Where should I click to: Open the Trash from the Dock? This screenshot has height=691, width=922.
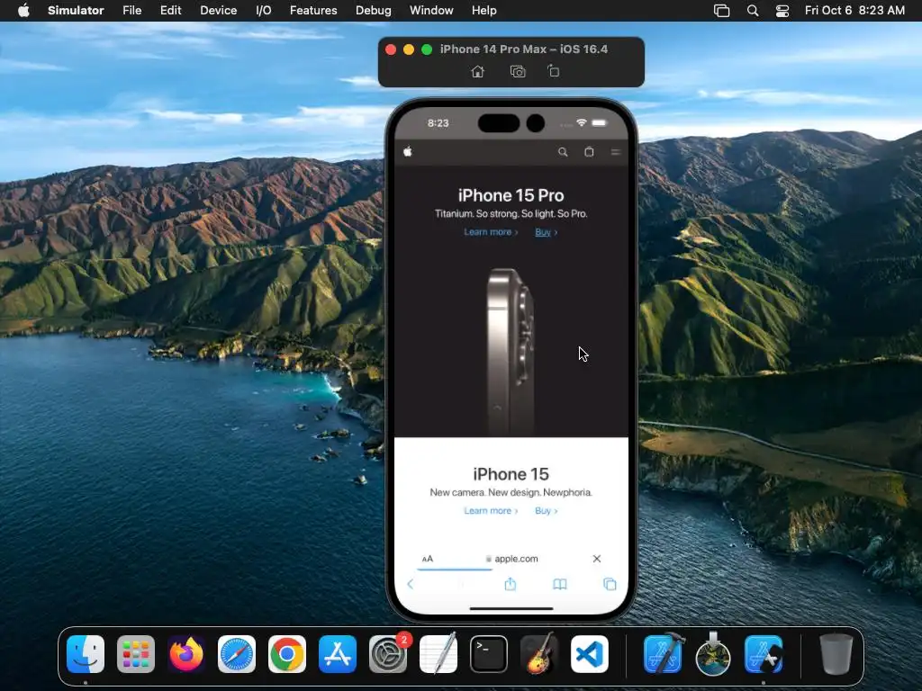836,654
